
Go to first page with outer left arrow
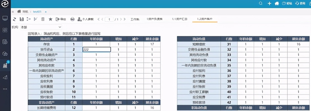click(98, 19)
